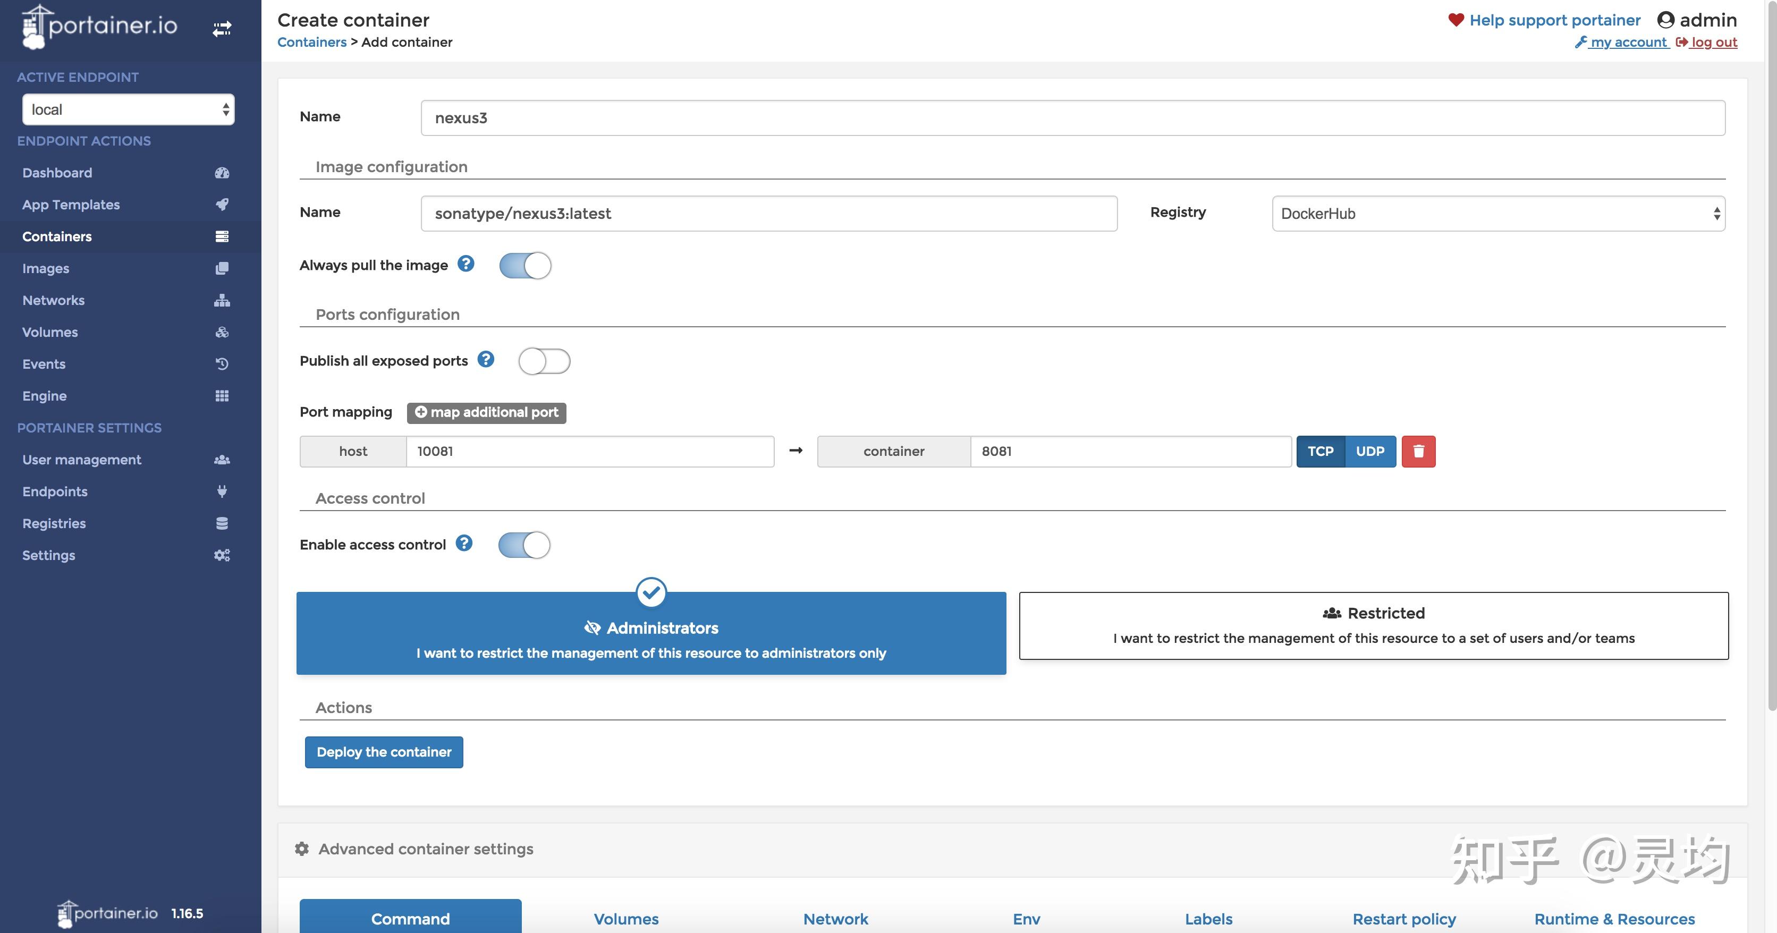This screenshot has width=1777, height=933.
Task: Log out of Portainer
Action: [x=1714, y=42]
